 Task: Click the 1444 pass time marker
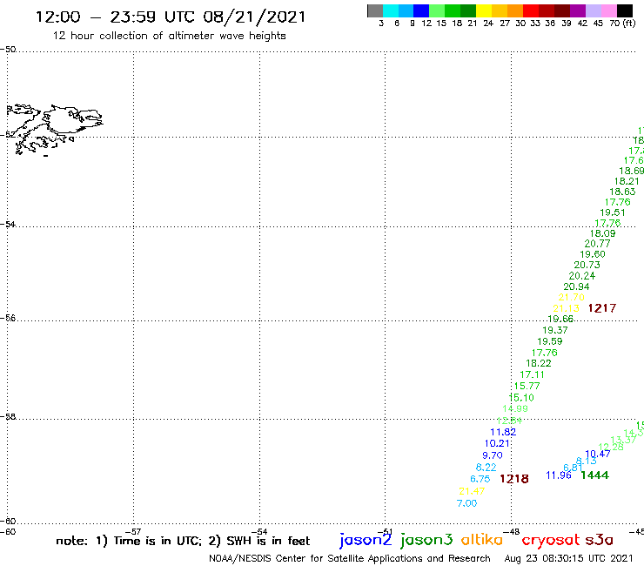(x=595, y=475)
